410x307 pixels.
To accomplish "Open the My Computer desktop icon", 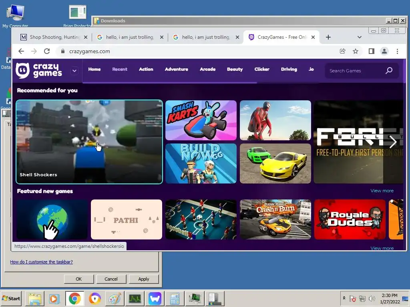I will (15, 16).
